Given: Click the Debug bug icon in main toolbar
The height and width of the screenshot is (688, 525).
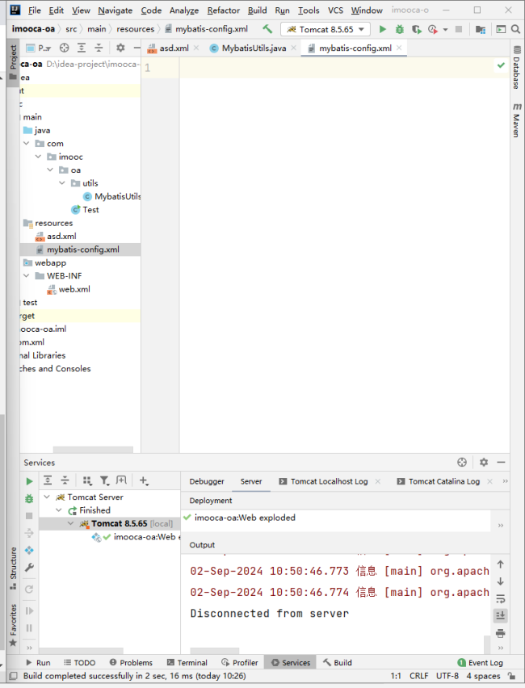Looking at the screenshot, I should pyautogui.click(x=400, y=29).
